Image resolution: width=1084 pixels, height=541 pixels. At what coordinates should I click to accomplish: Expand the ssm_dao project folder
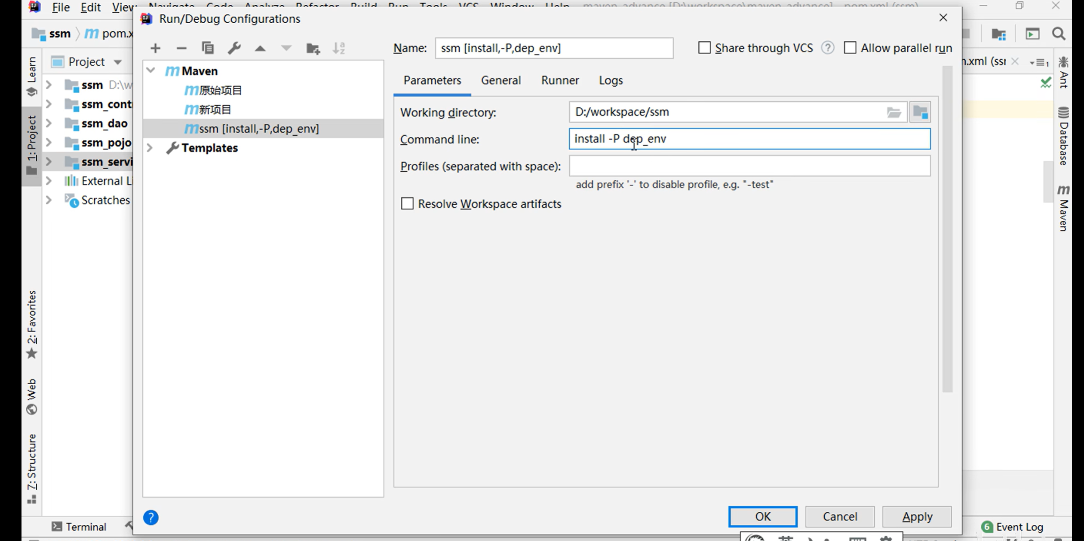click(x=49, y=124)
